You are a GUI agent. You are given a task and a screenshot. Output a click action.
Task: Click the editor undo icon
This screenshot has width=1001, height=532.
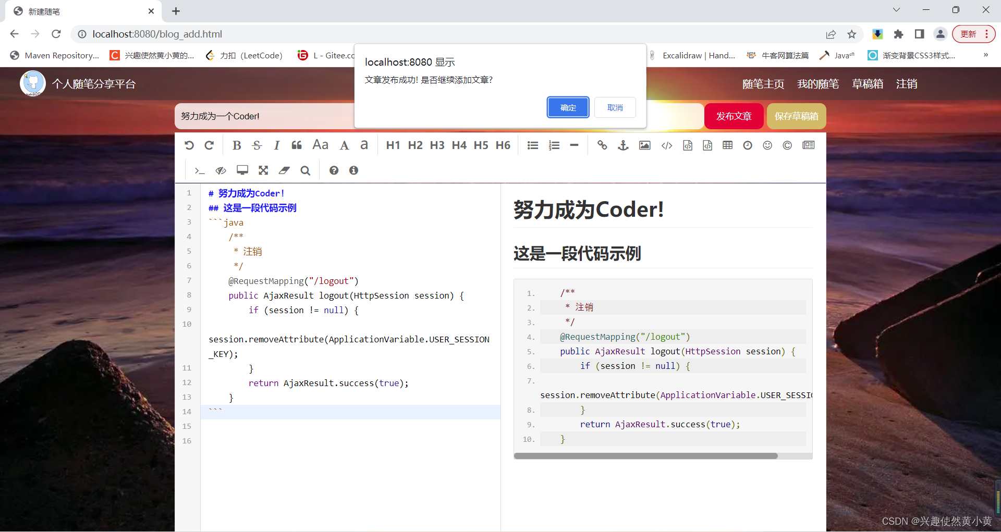click(189, 145)
